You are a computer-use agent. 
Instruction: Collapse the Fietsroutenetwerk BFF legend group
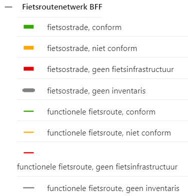[x=8, y=7]
